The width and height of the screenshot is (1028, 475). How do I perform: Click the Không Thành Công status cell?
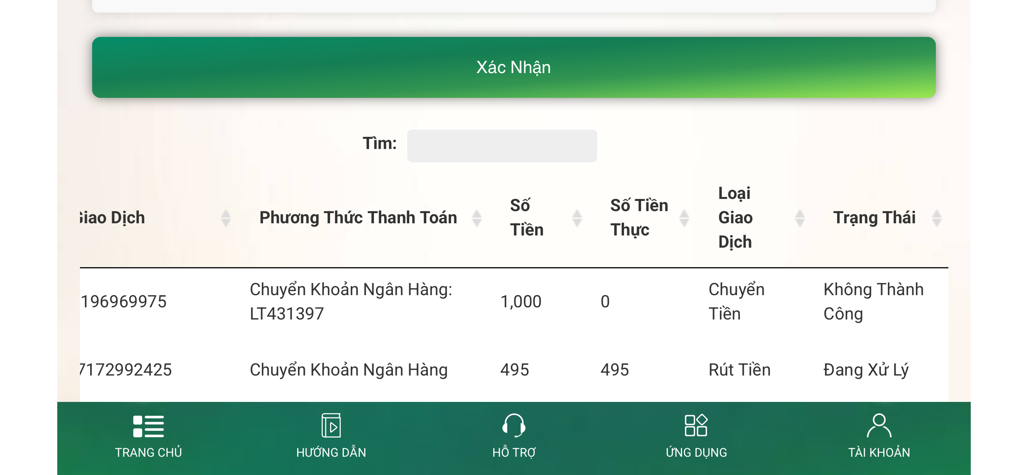point(873,302)
